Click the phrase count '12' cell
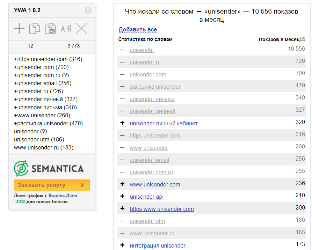 click(x=30, y=46)
